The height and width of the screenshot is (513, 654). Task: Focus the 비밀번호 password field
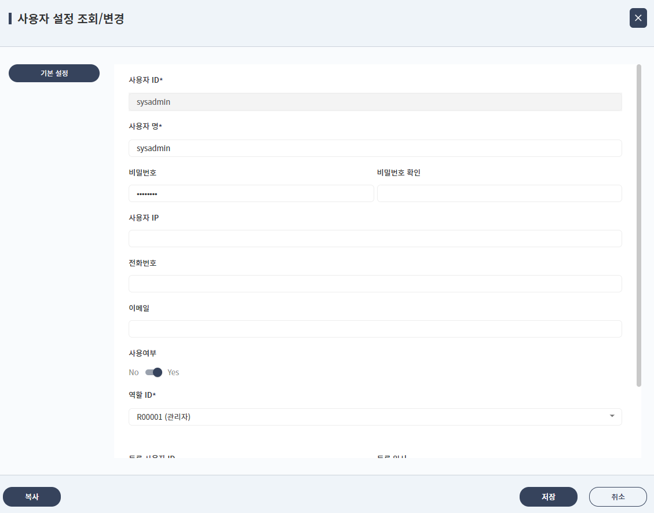(x=251, y=193)
